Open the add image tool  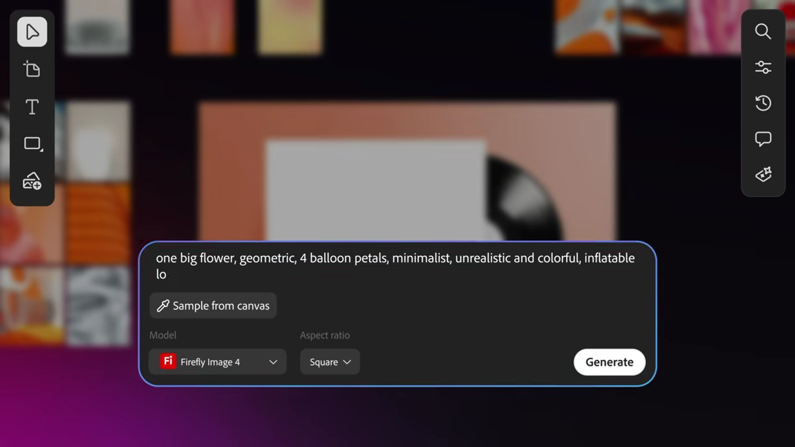tap(32, 181)
